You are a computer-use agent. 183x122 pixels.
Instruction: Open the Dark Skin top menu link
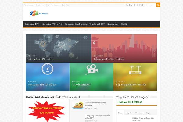[65, 5]
